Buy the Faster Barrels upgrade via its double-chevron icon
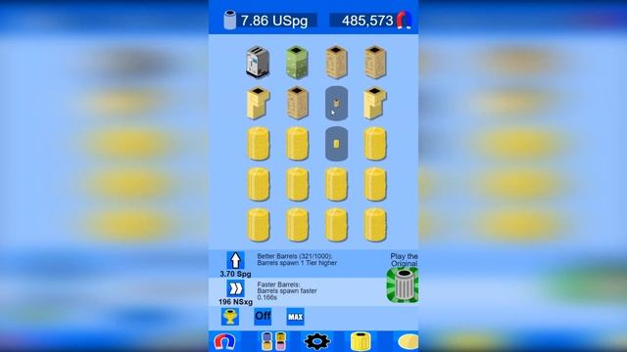Image resolution: width=627 pixels, height=352 pixels. [x=235, y=288]
